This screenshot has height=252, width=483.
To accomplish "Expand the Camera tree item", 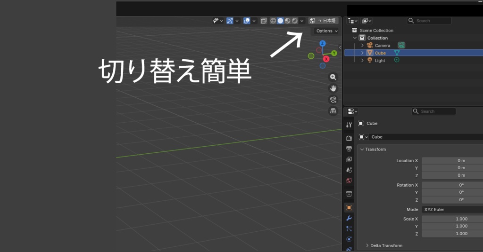I will (x=362, y=46).
